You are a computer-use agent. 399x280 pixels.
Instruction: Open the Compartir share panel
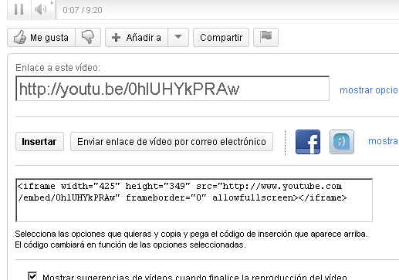pyautogui.click(x=221, y=38)
